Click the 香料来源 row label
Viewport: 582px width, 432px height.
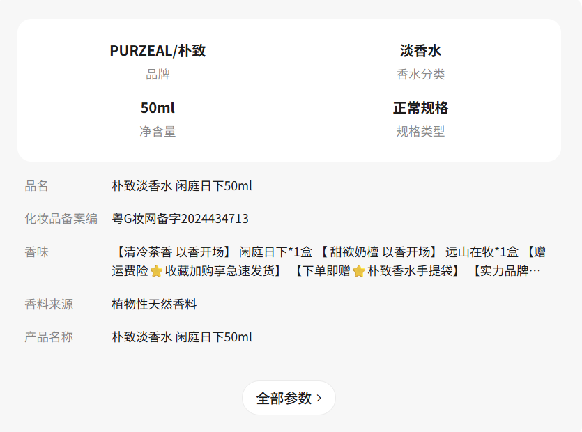[49, 304]
